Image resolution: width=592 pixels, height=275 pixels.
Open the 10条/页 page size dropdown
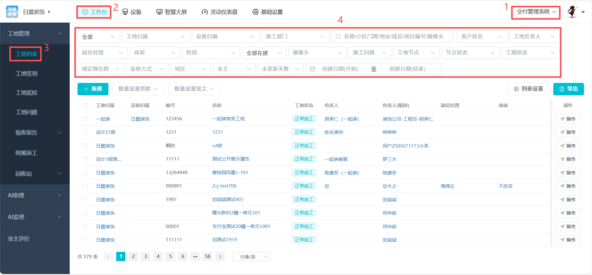[x=252, y=257]
